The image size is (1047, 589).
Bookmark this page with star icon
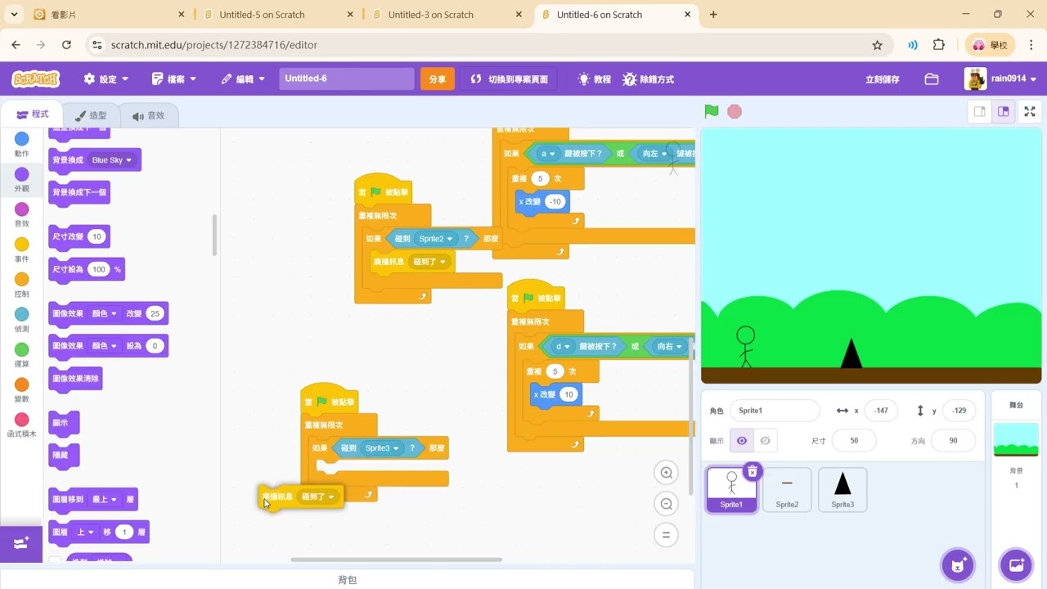(x=878, y=45)
